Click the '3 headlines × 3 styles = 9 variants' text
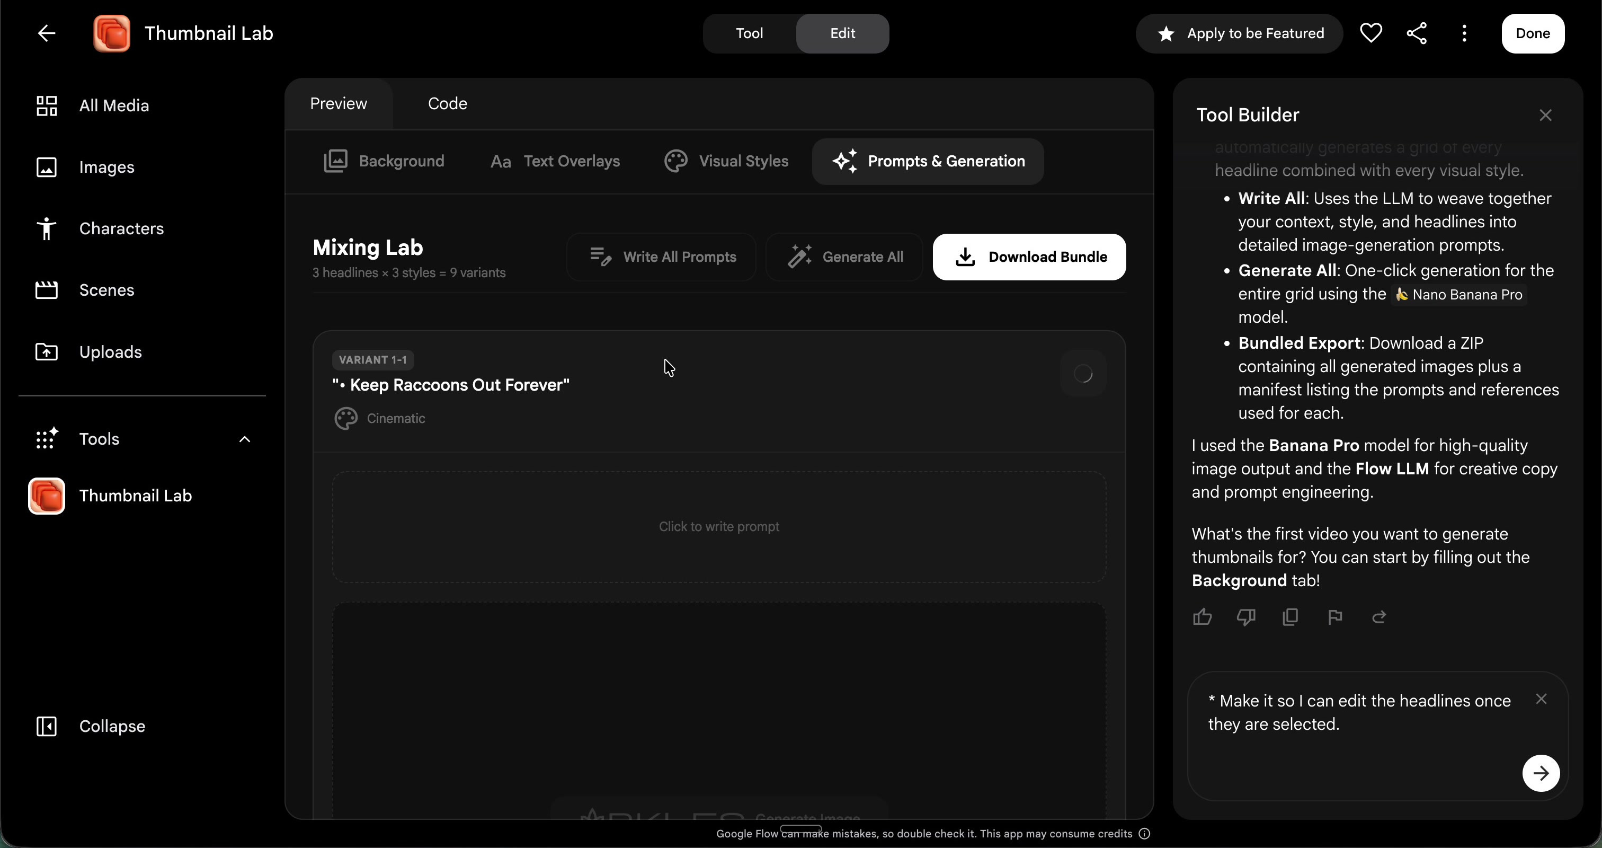 pos(409,273)
